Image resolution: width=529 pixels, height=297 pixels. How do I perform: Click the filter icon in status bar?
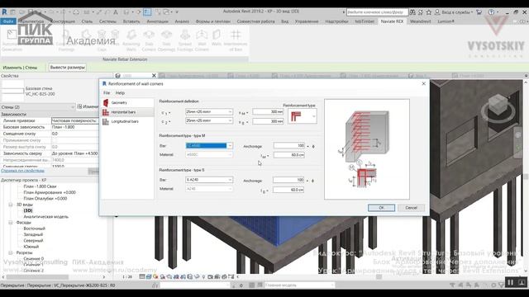pyautogui.click(x=502, y=285)
